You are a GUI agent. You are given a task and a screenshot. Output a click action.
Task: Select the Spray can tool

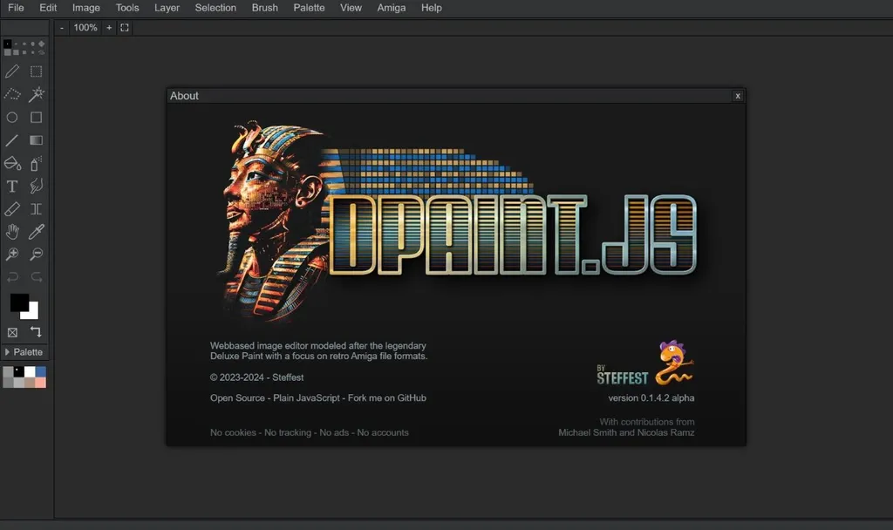coord(36,163)
